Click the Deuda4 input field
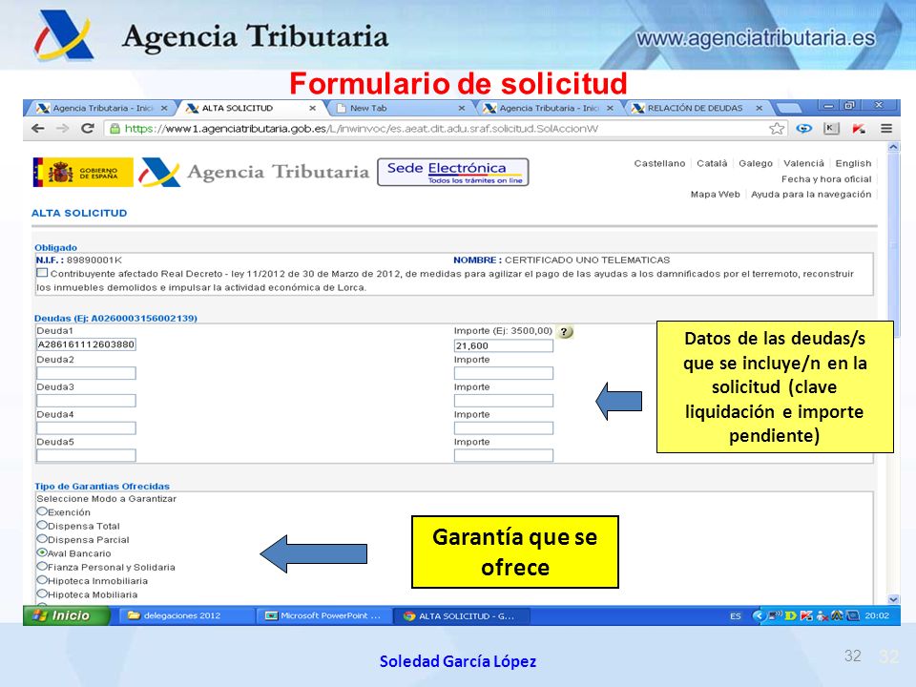 tap(87, 428)
